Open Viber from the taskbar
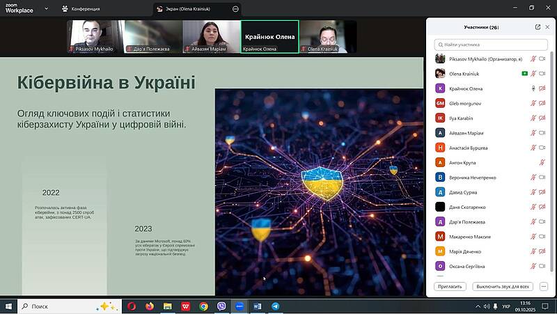Screen dimensions: 557x314 221,306
